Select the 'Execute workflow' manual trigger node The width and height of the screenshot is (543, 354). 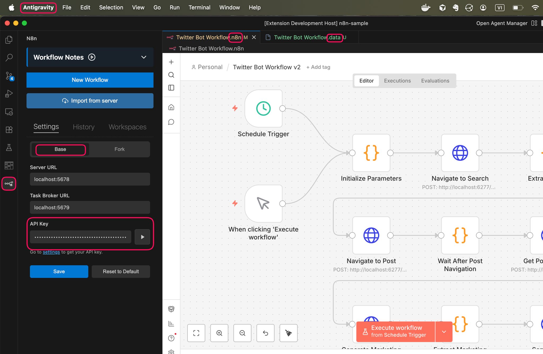coord(263,204)
